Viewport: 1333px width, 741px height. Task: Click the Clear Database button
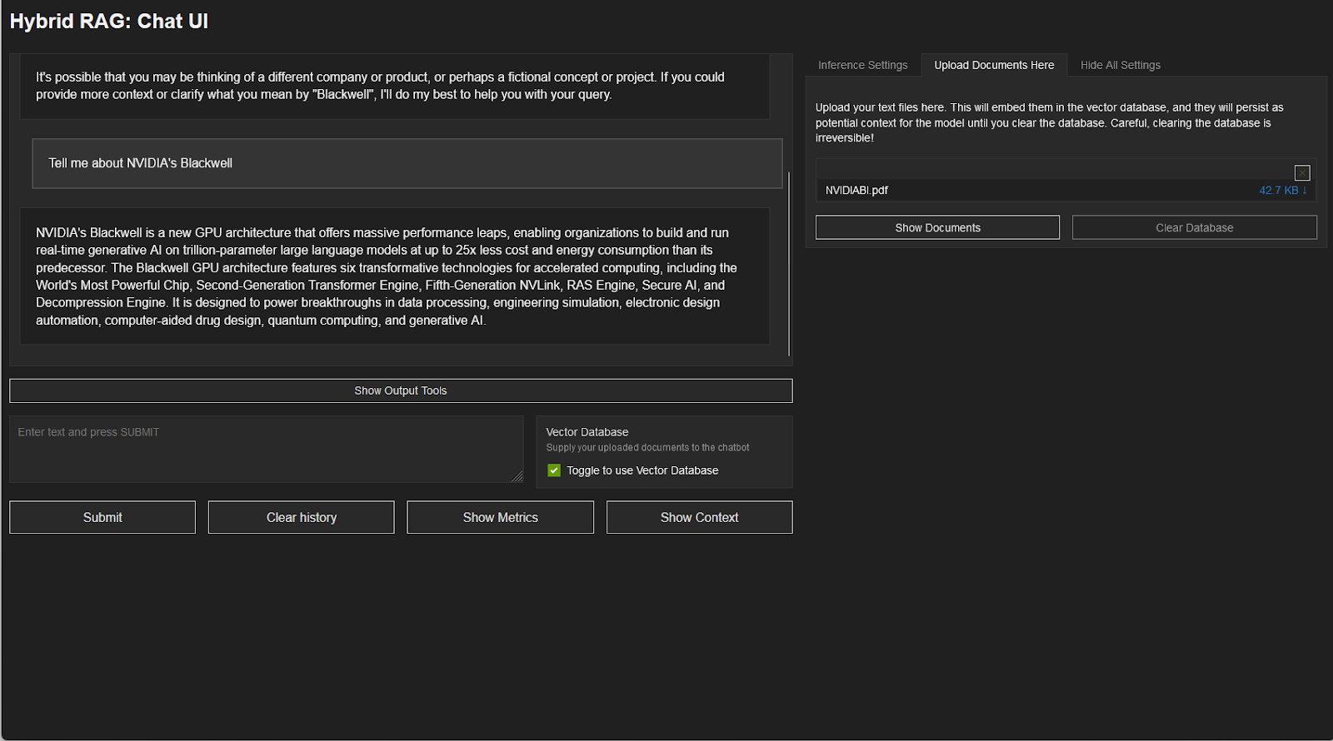tap(1194, 227)
